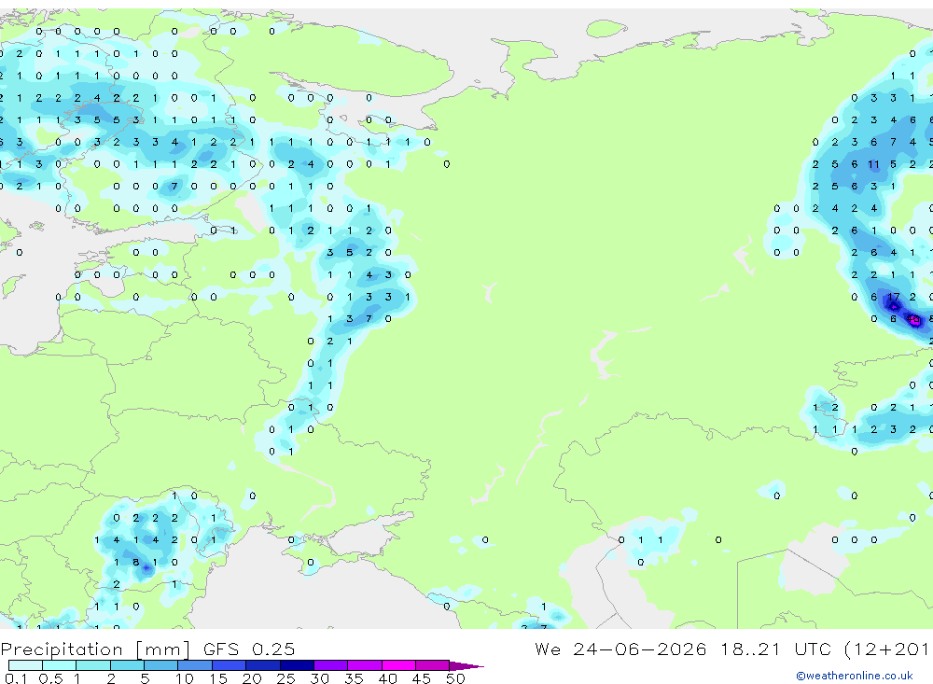Click the '25' legend scale label

point(285,678)
